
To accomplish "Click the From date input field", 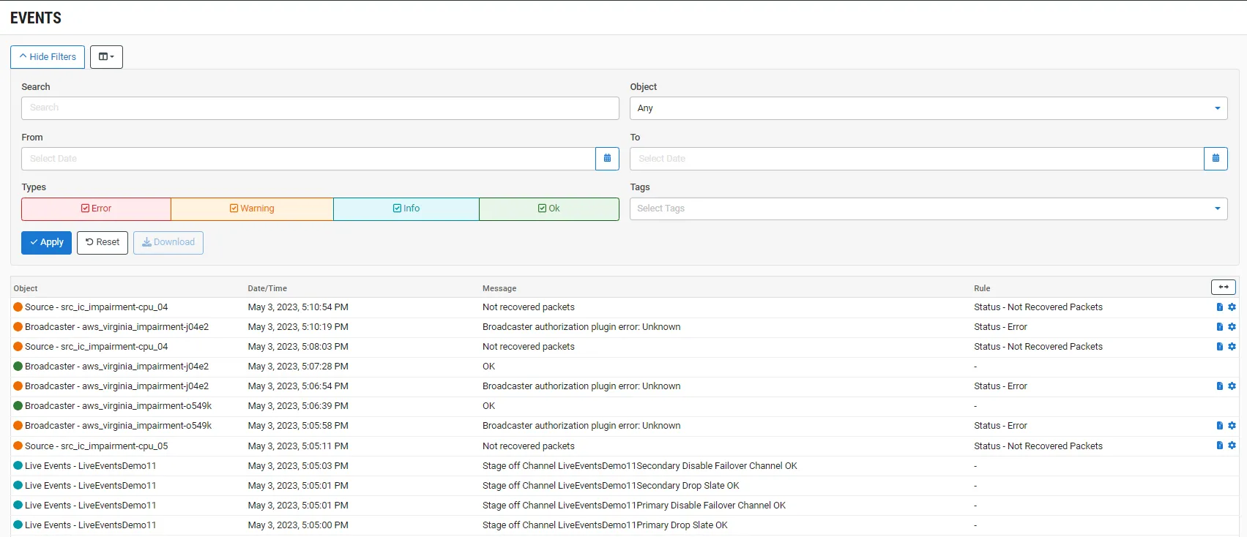I will click(308, 159).
